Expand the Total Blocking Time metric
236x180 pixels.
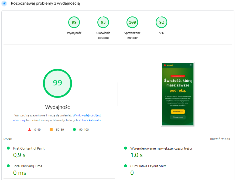[x=59, y=170]
